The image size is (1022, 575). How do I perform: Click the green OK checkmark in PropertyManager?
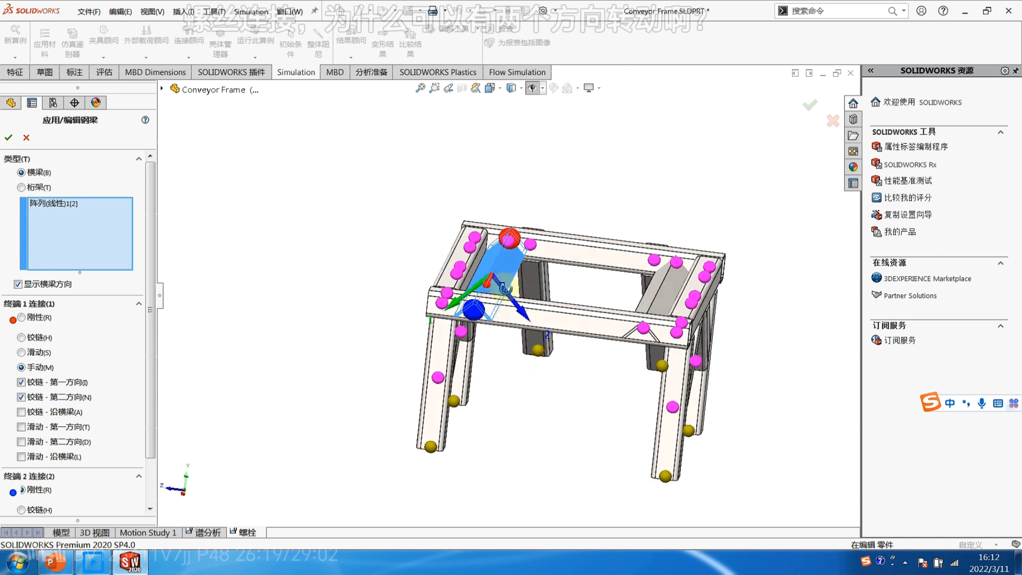pyautogui.click(x=9, y=138)
